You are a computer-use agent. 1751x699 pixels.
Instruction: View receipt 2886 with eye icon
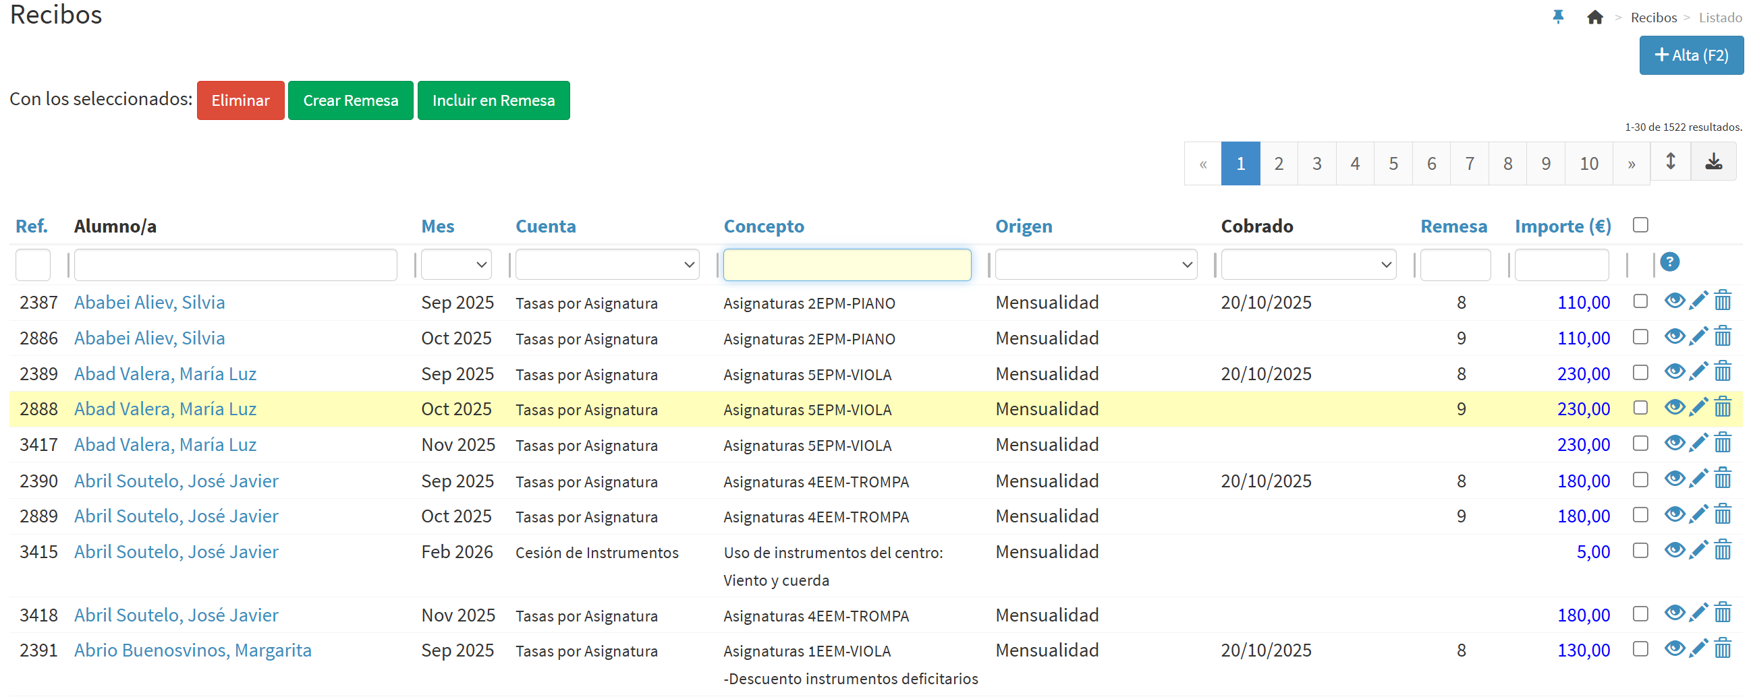(1674, 337)
